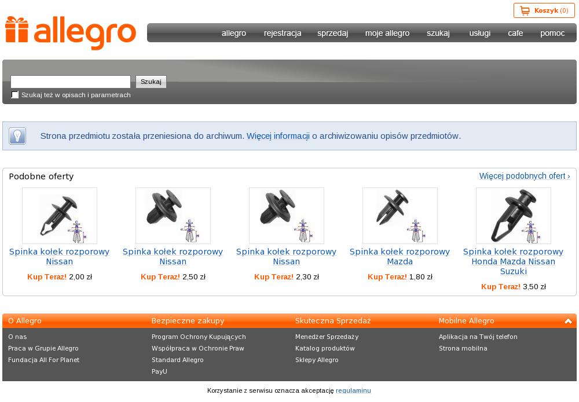Screen dimensions: 579x402
Task: Open the Koszyk cart button
Action: click(x=544, y=10)
